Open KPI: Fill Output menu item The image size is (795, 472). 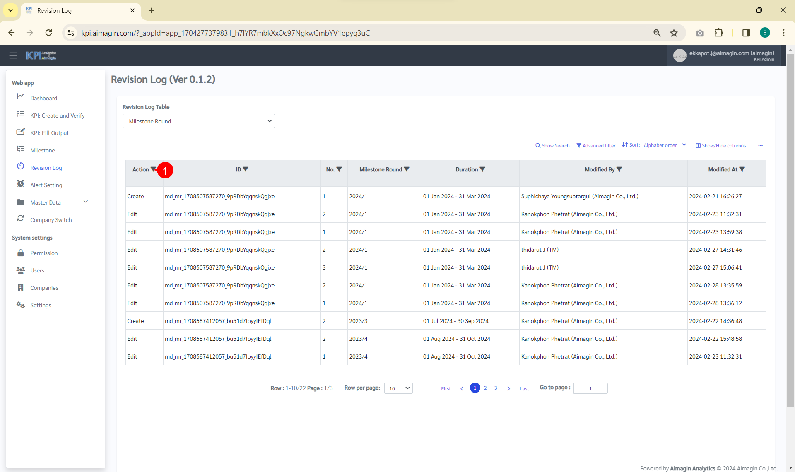coord(49,133)
